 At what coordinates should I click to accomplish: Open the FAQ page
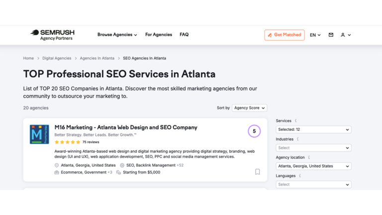[x=184, y=35]
